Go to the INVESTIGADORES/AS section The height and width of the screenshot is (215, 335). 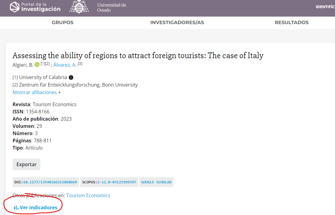[177, 23]
